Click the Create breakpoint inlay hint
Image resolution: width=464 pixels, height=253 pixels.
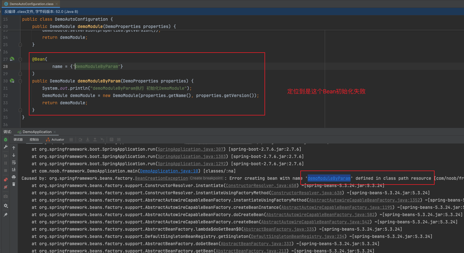coord(206,178)
